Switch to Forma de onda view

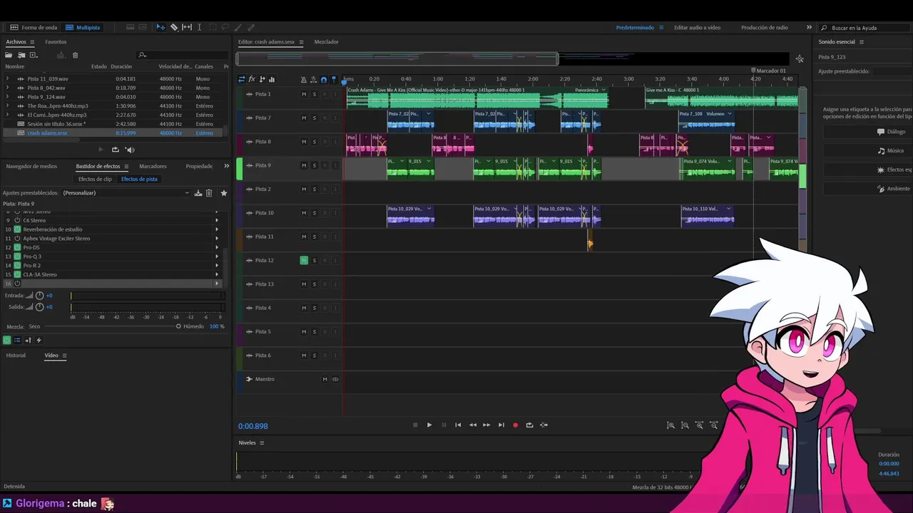click(x=34, y=27)
